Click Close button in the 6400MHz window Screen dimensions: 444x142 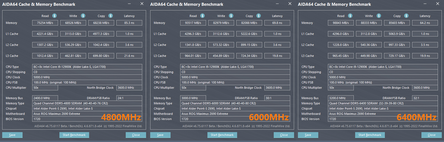(432, 135)
